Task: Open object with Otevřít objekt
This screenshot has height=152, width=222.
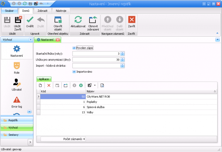Action: click(x=58, y=23)
